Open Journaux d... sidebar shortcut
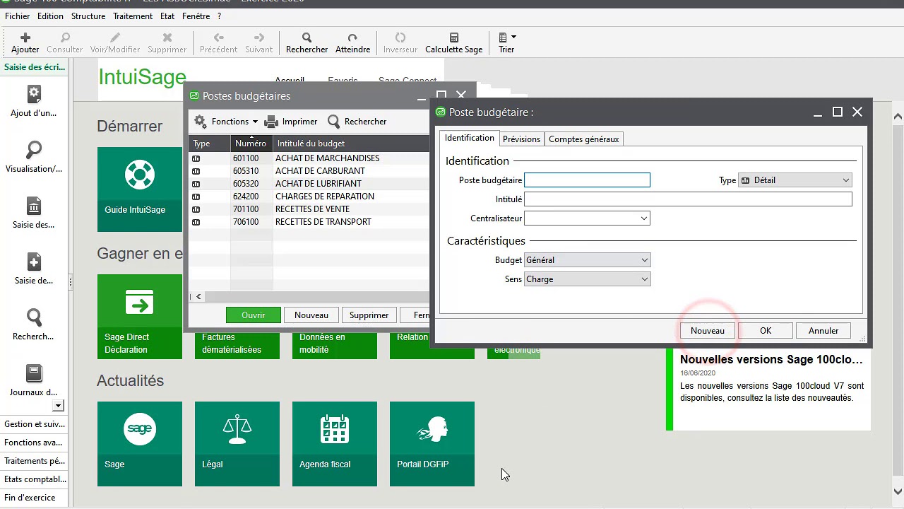This screenshot has width=904, height=509. 34,380
